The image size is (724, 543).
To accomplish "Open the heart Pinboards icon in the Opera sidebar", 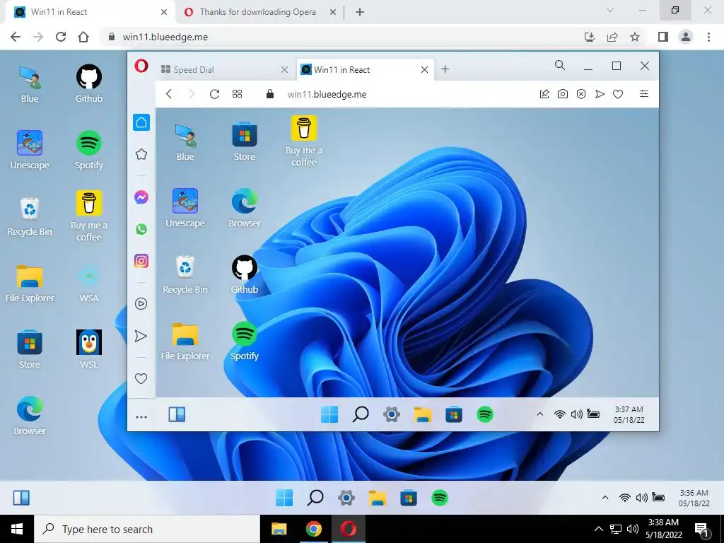I will tap(141, 379).
